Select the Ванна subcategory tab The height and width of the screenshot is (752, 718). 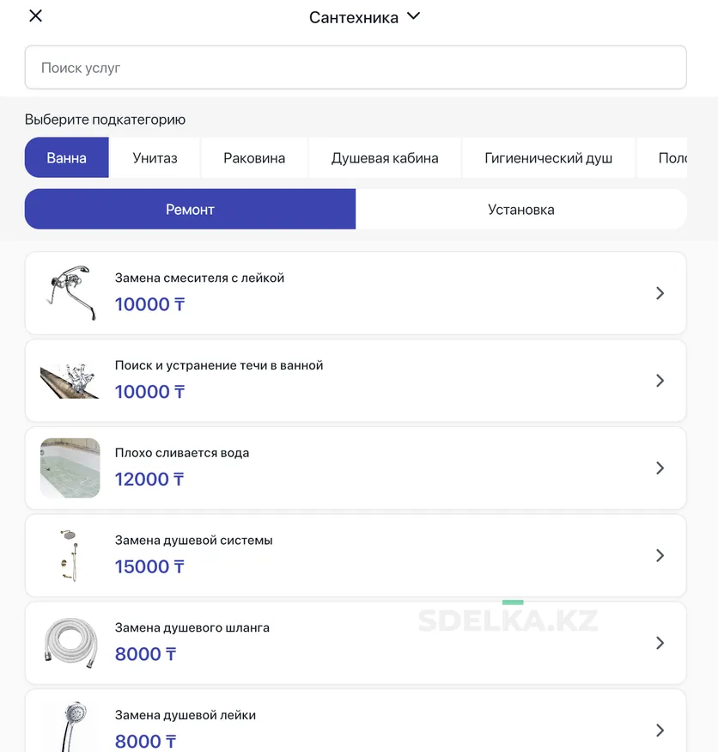67,158
